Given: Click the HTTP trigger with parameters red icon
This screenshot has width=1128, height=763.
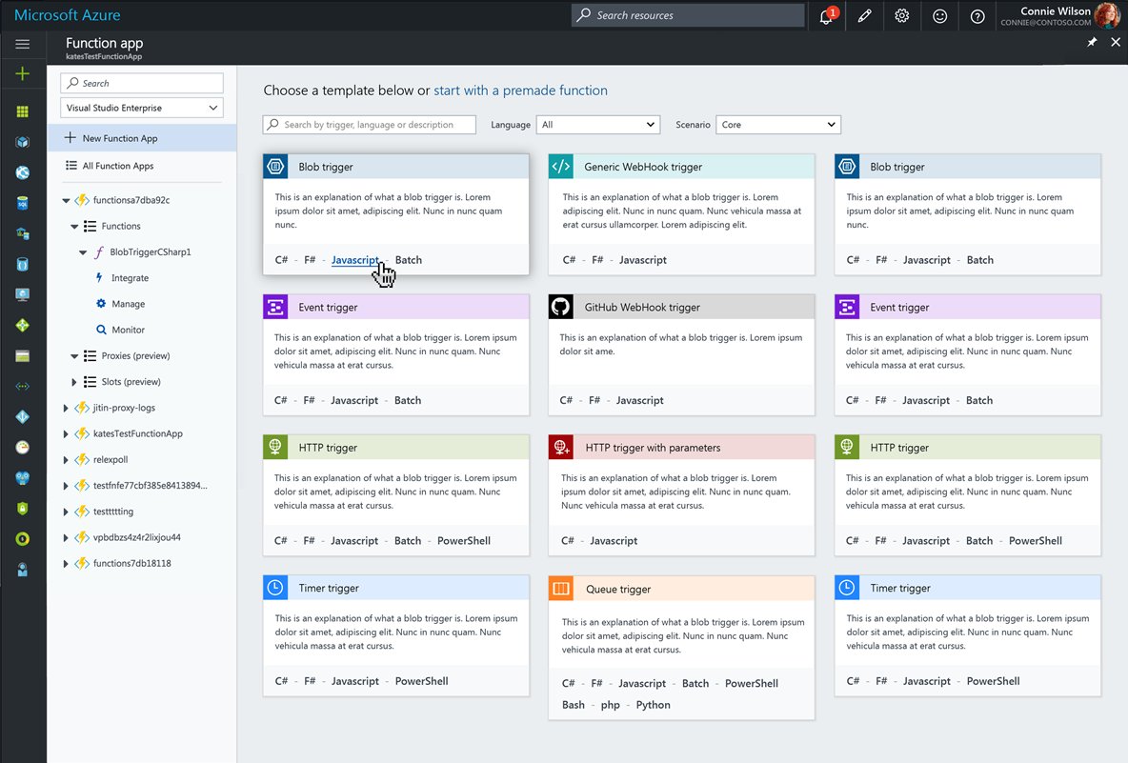Looking at the screenshot, I should coord(560,447).
